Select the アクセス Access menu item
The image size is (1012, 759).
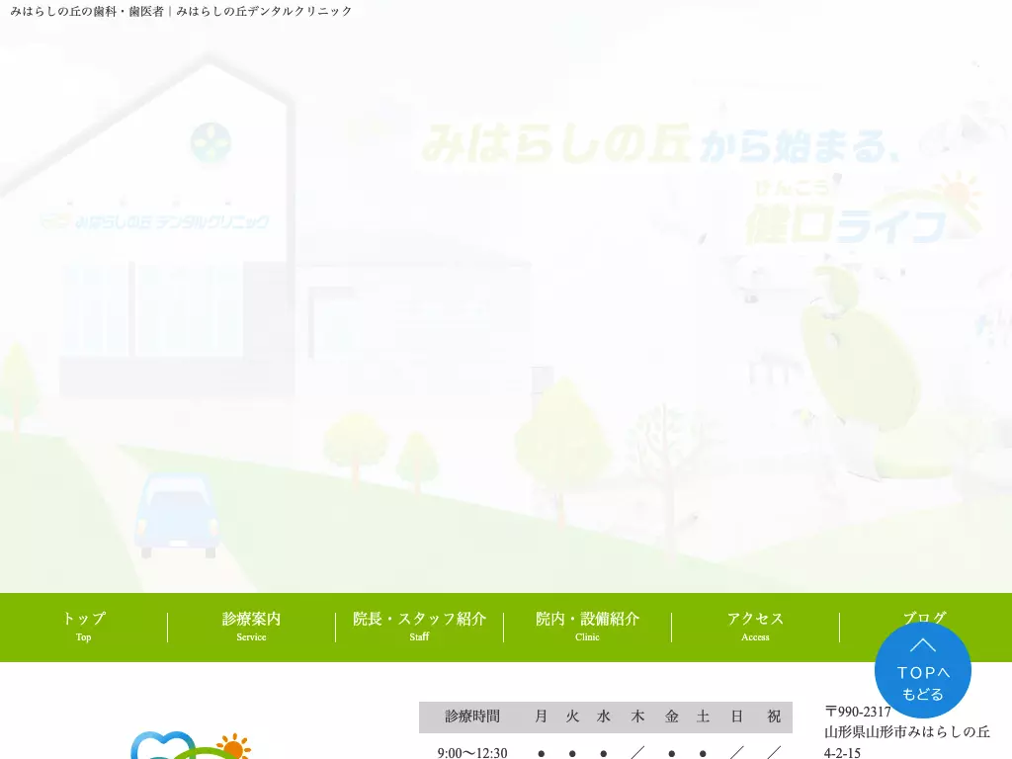(755, 627)
